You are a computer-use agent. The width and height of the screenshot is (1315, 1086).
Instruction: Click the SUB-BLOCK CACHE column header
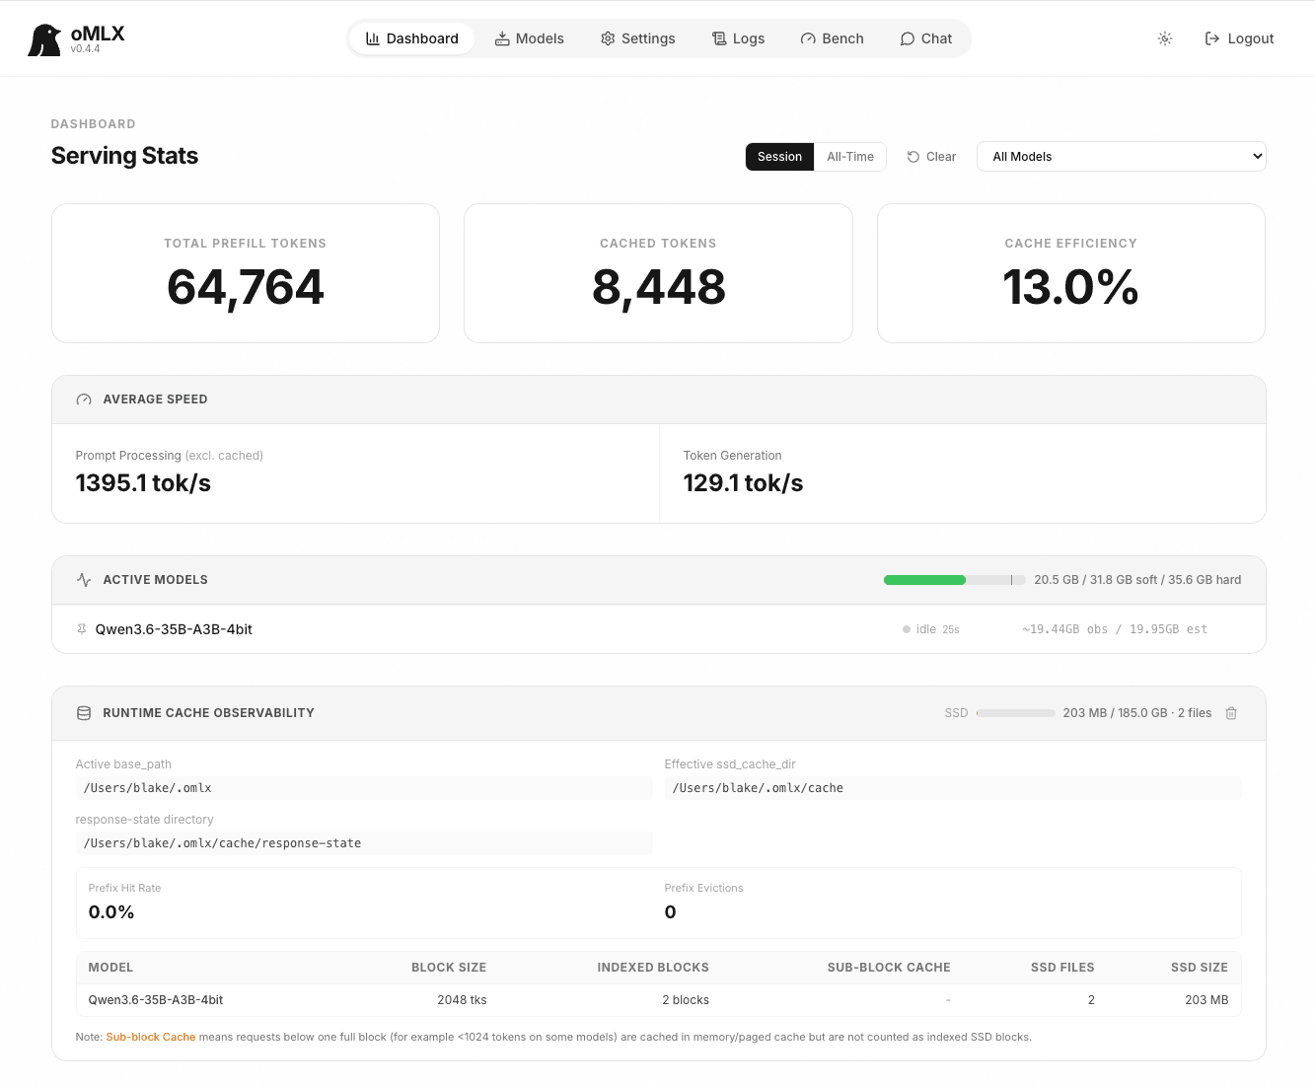pyautogui.click(x=889, y=968)
